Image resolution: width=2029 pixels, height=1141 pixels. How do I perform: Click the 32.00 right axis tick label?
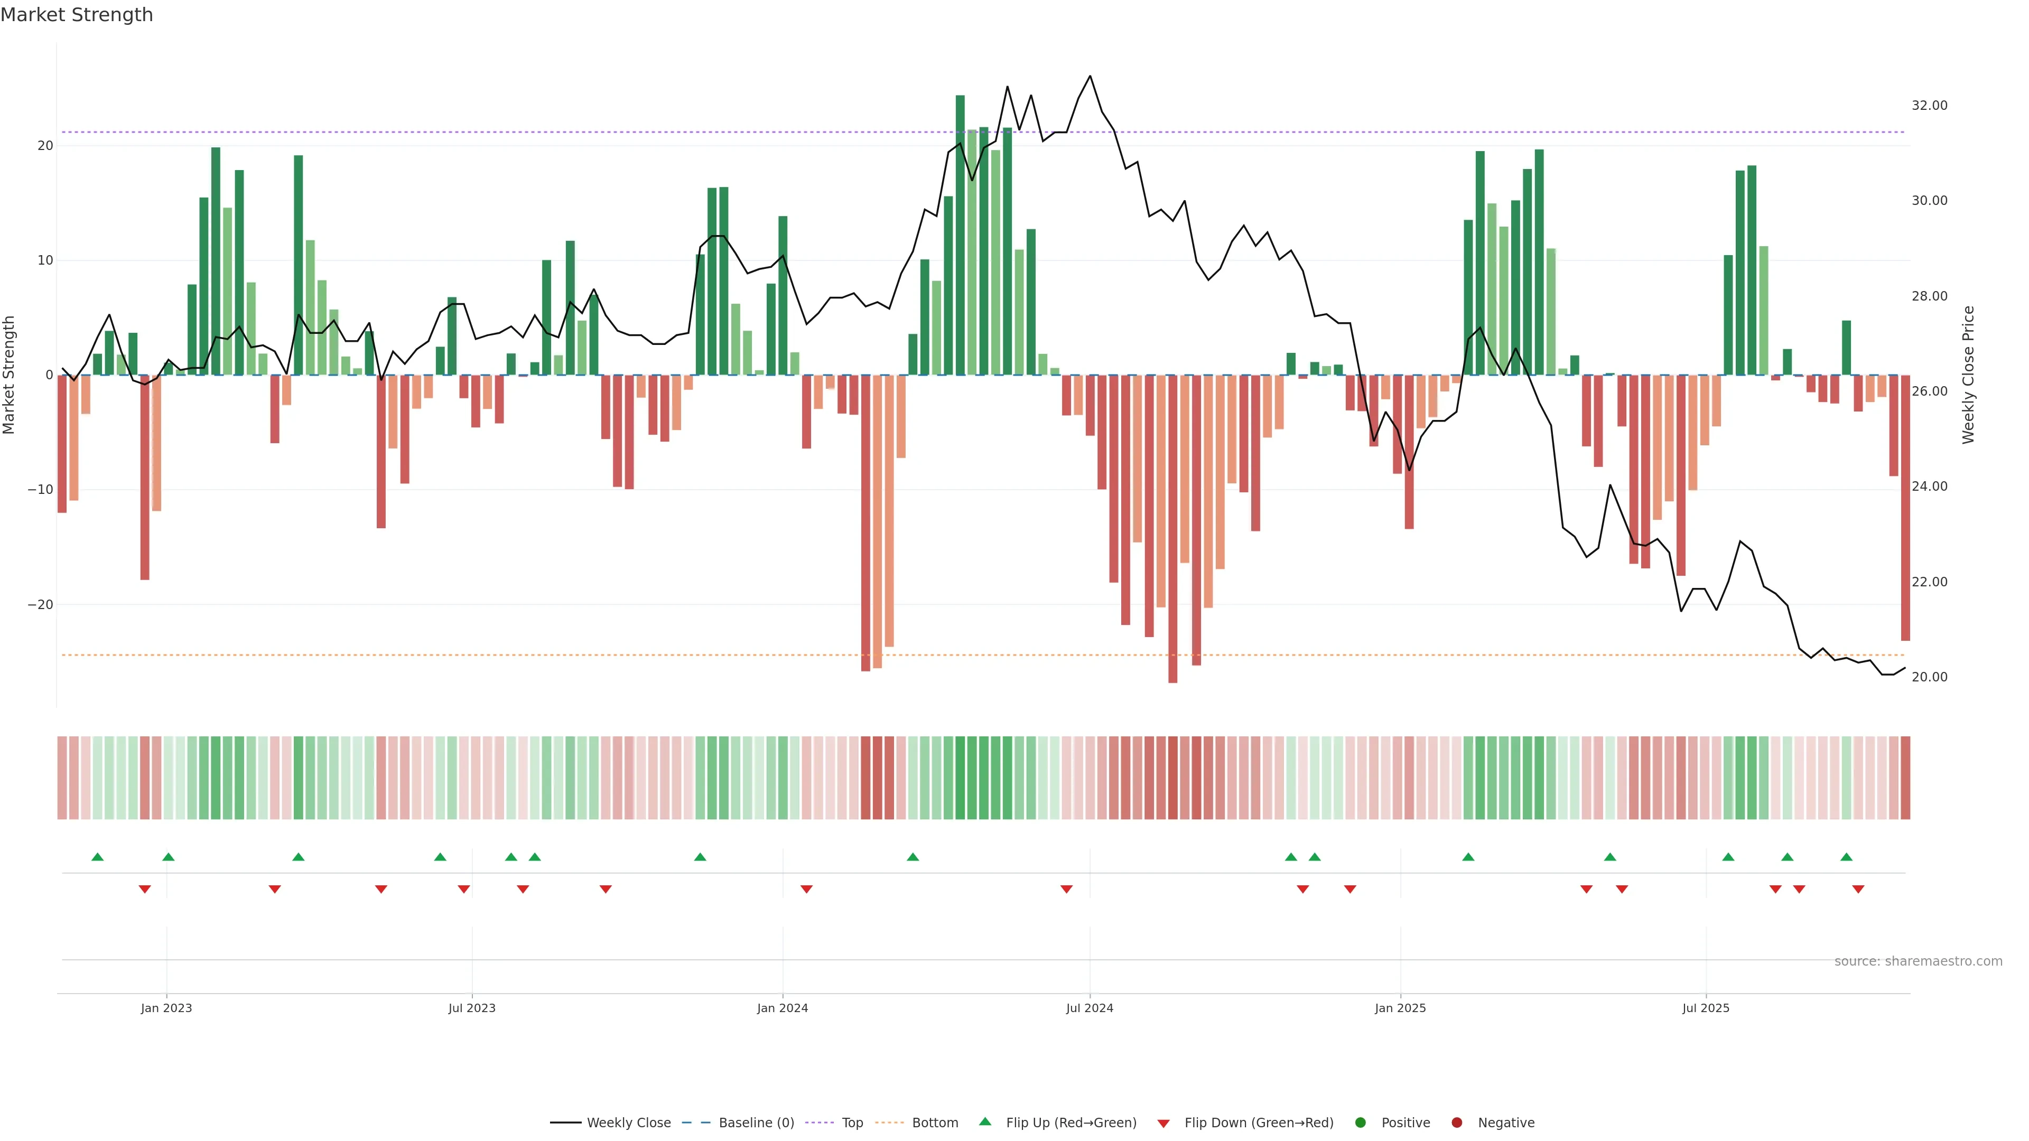point(1929,106)
